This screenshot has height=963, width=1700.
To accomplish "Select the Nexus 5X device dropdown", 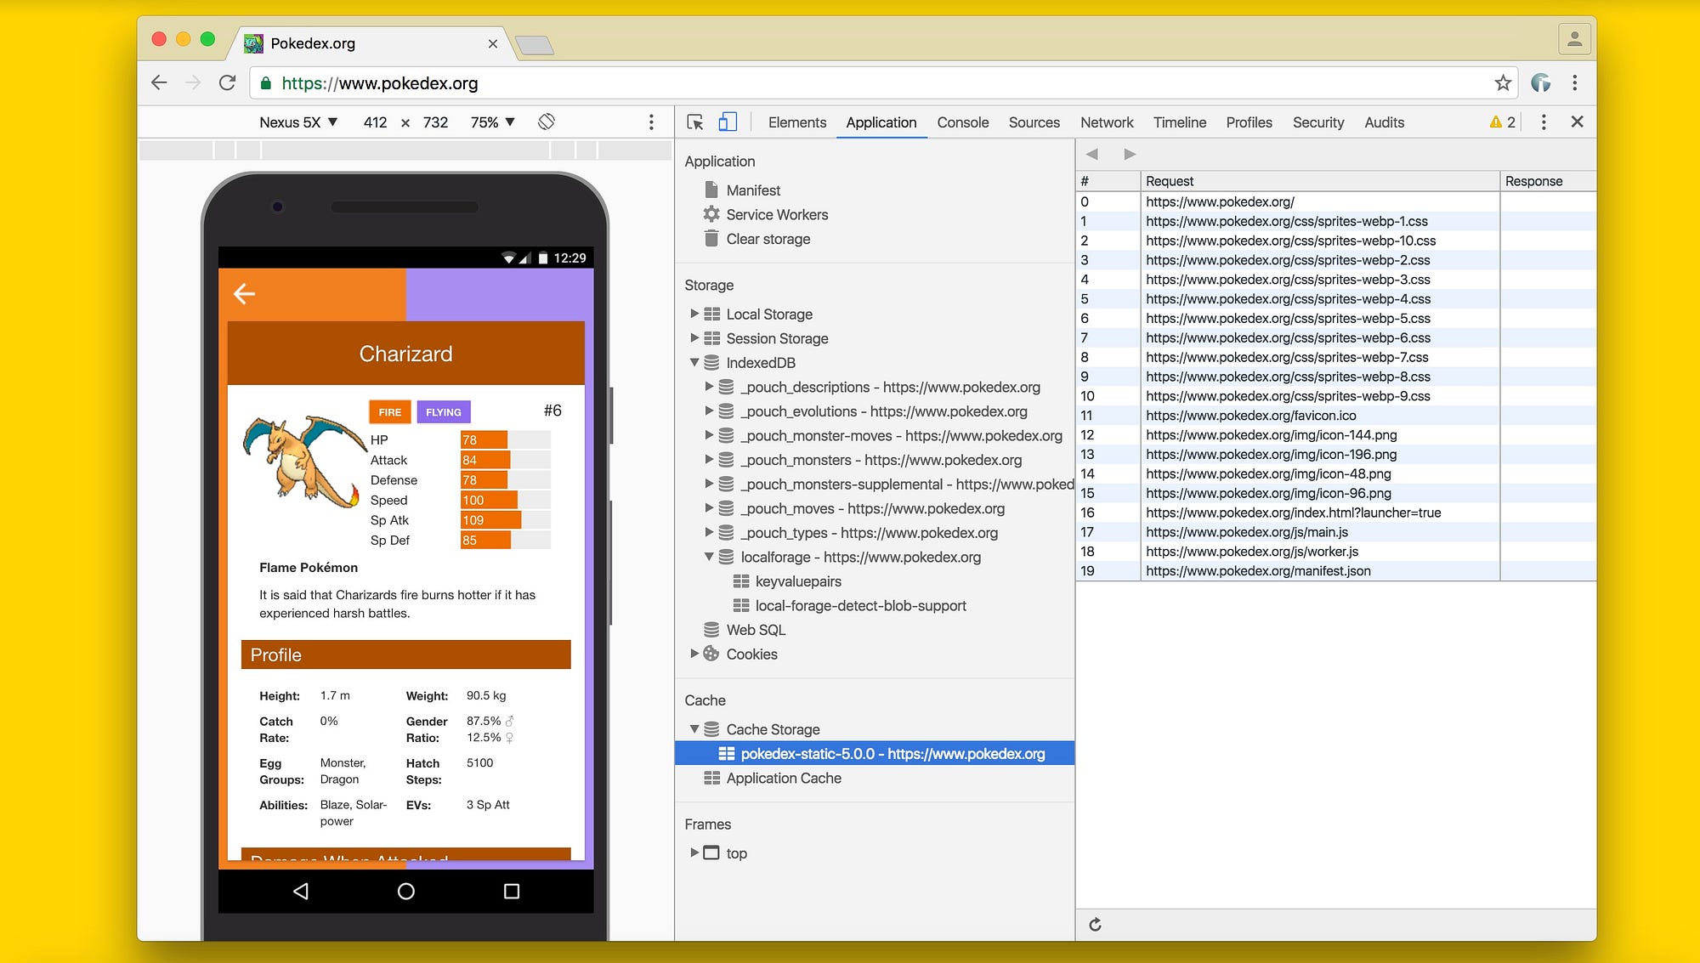I will point(294,122).
